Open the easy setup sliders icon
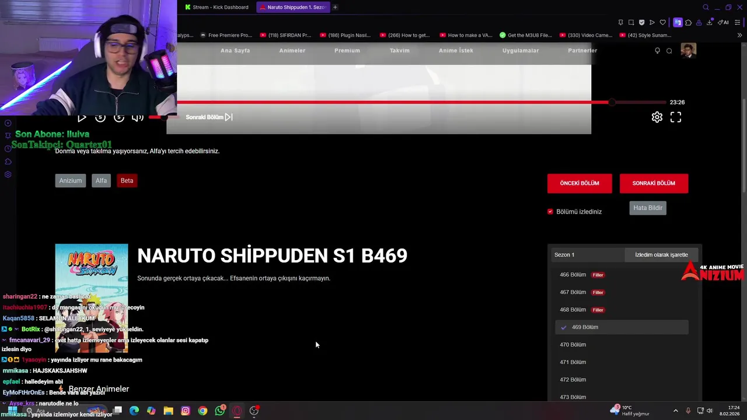This screenshot has width=747, height=420. (738, 23)
